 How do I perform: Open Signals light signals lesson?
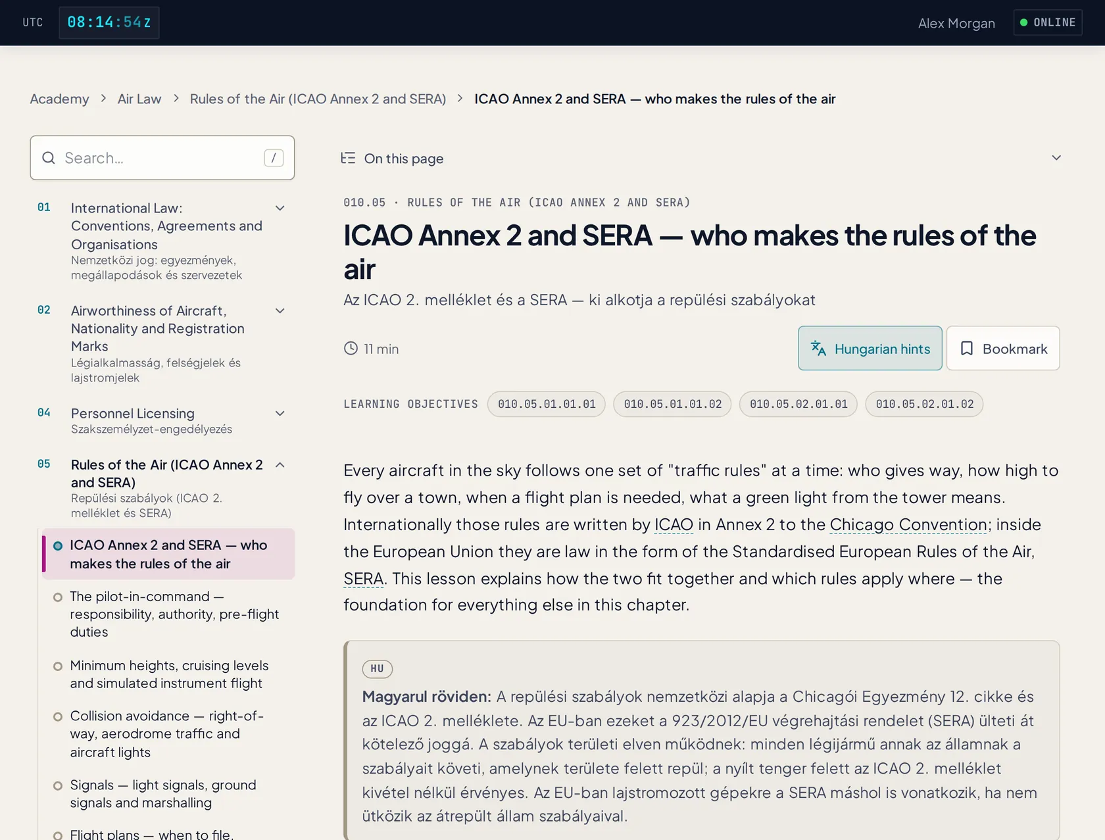tap(168, 794)
